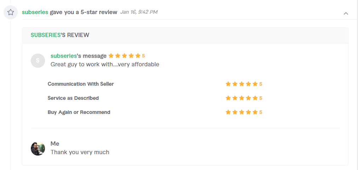Open subseries profile link in notification header
The image size is (358, 170).
click(x=35, y=12)
